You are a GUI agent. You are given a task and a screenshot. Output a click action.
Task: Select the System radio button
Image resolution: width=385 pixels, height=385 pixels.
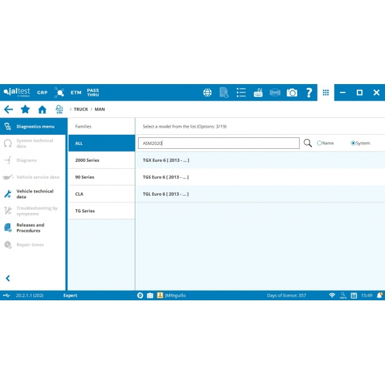353,143
